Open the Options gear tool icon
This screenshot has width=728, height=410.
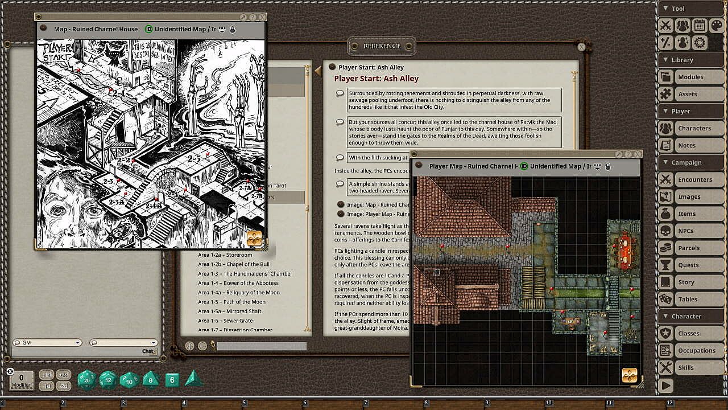700,43
